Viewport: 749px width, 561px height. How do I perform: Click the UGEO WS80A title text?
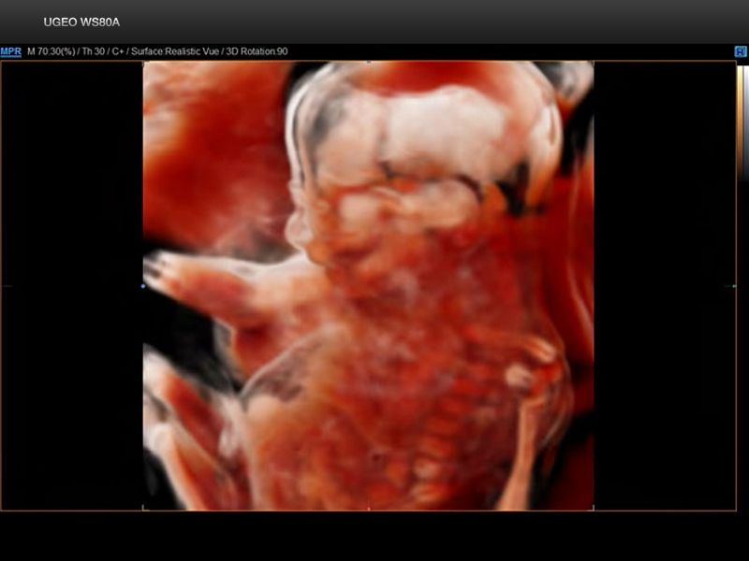[x=81, y=22]
